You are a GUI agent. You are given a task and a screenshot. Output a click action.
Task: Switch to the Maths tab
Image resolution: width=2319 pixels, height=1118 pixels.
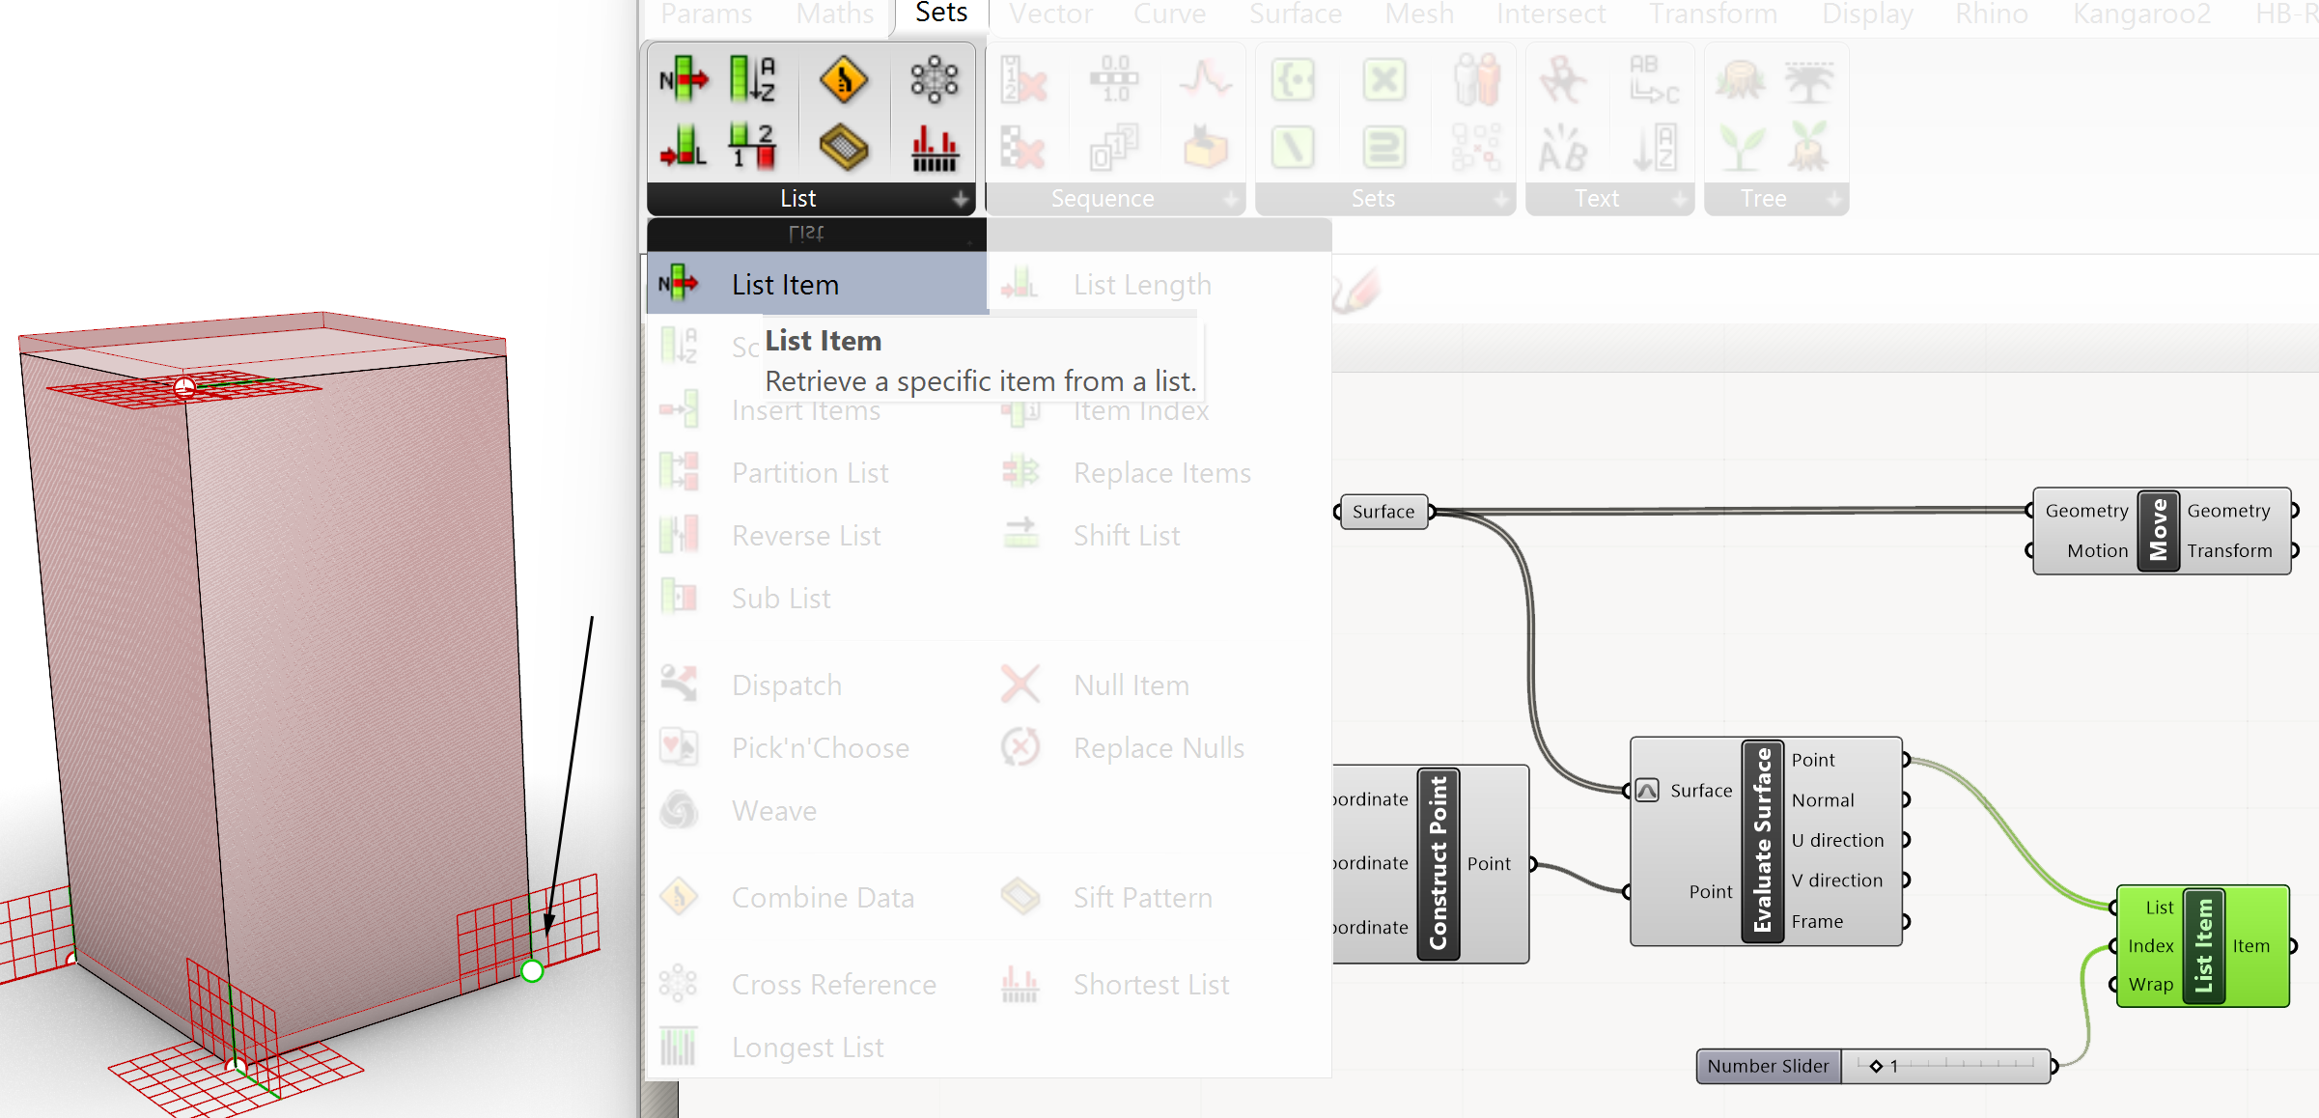click(834, 14)
